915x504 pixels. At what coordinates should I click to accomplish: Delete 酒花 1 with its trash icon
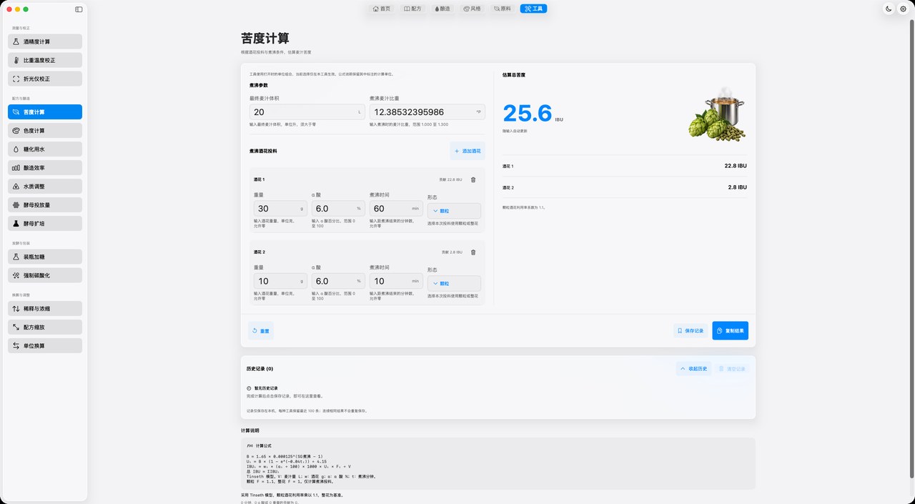pyautogui.click(x=473, y=180)
